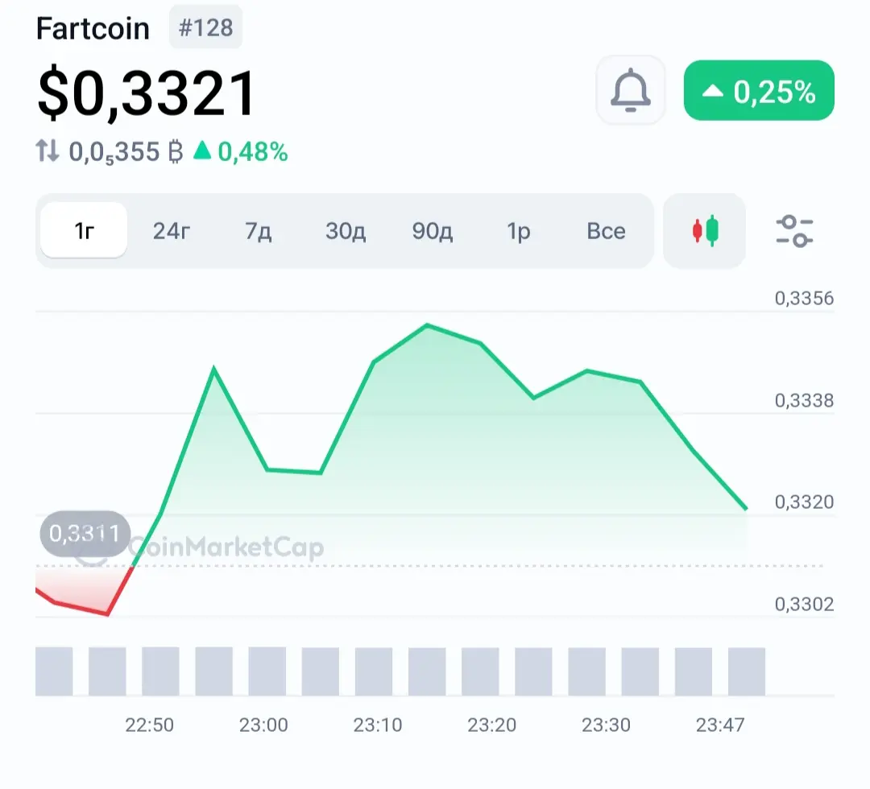This screenshot has height=789, width=870.
Task: Tap the 0,3311 opening price label
Action: tap(84, 533)
